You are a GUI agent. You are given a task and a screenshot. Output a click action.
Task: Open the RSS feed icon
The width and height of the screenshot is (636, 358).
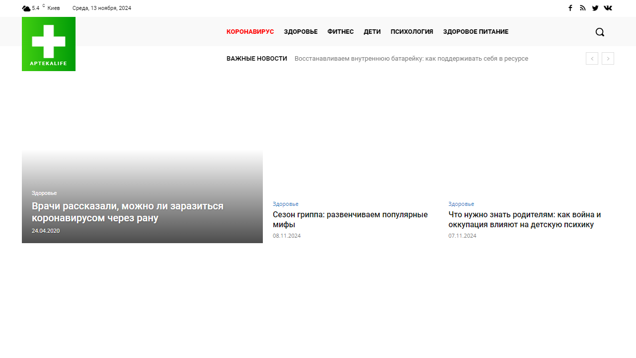tap(583, 8)
